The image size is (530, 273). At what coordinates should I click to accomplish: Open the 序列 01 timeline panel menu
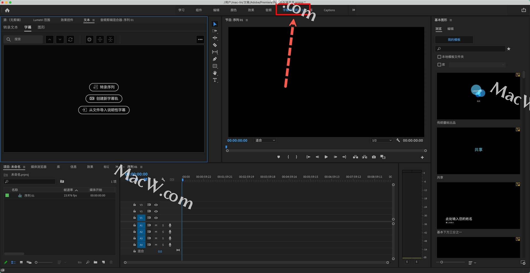click(x=141, y=167)
